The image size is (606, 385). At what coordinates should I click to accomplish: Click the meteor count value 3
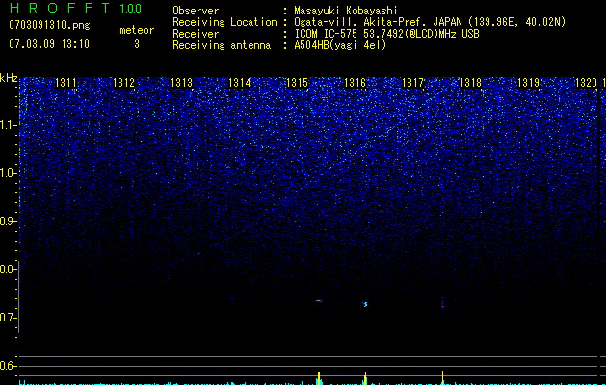click(x=137, y=44)
